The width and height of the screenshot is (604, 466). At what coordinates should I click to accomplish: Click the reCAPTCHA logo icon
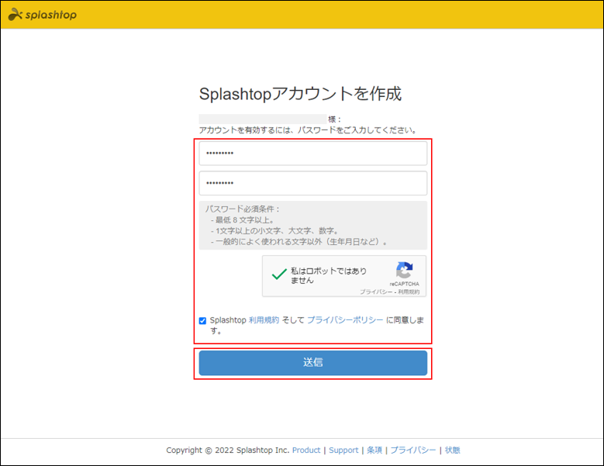coord(404,270)
